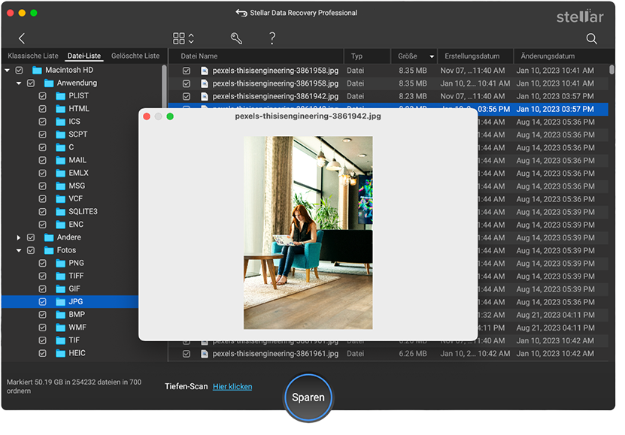The image size is (625, 435).
Task: Click the file list vertical scrollbar
Action: click(x=612, y=70)
